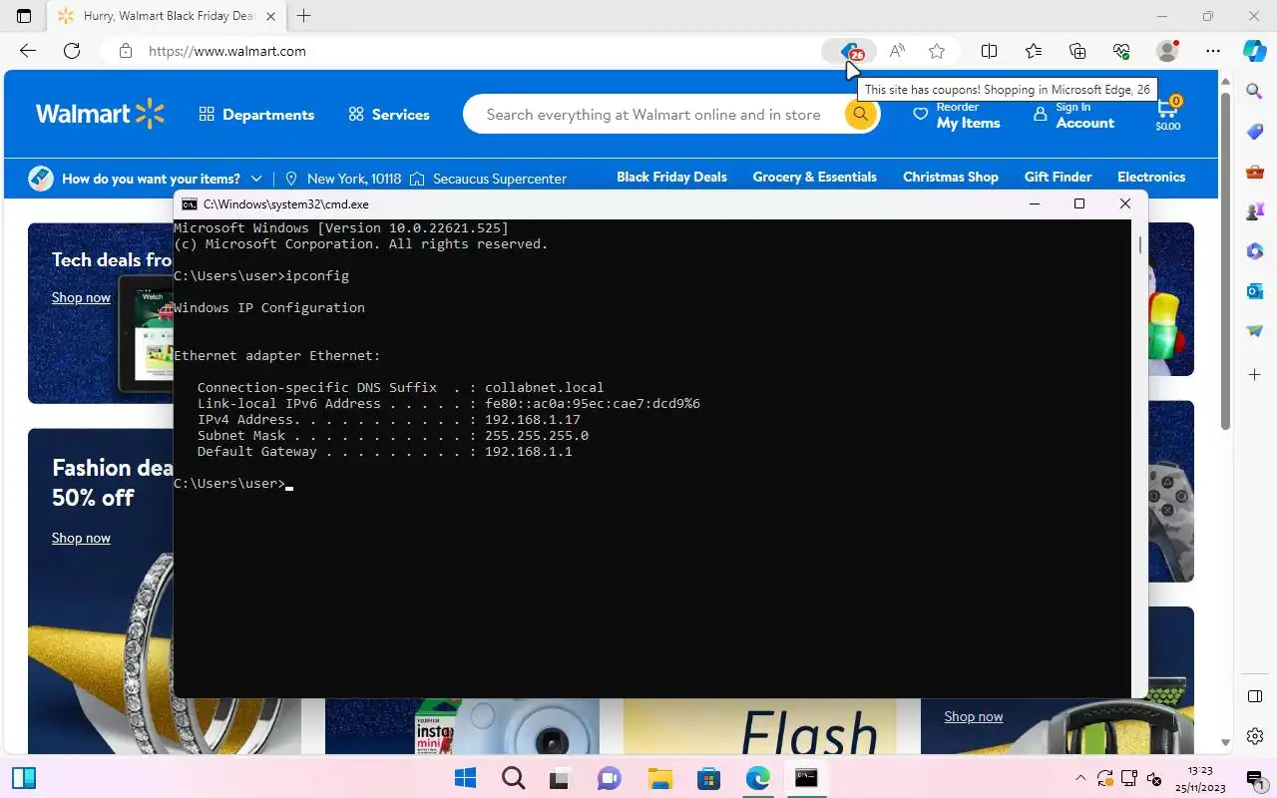Open the sidebar settings gear icon

(x=1255, y=736)
